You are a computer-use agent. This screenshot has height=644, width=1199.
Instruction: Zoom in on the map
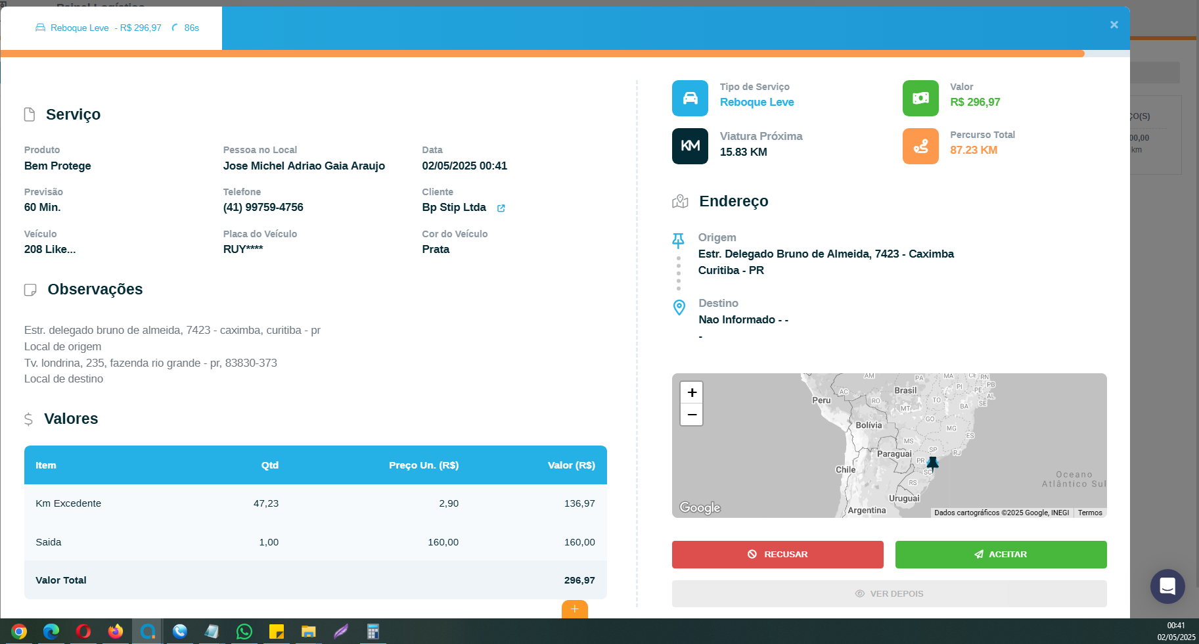(691, 393)
